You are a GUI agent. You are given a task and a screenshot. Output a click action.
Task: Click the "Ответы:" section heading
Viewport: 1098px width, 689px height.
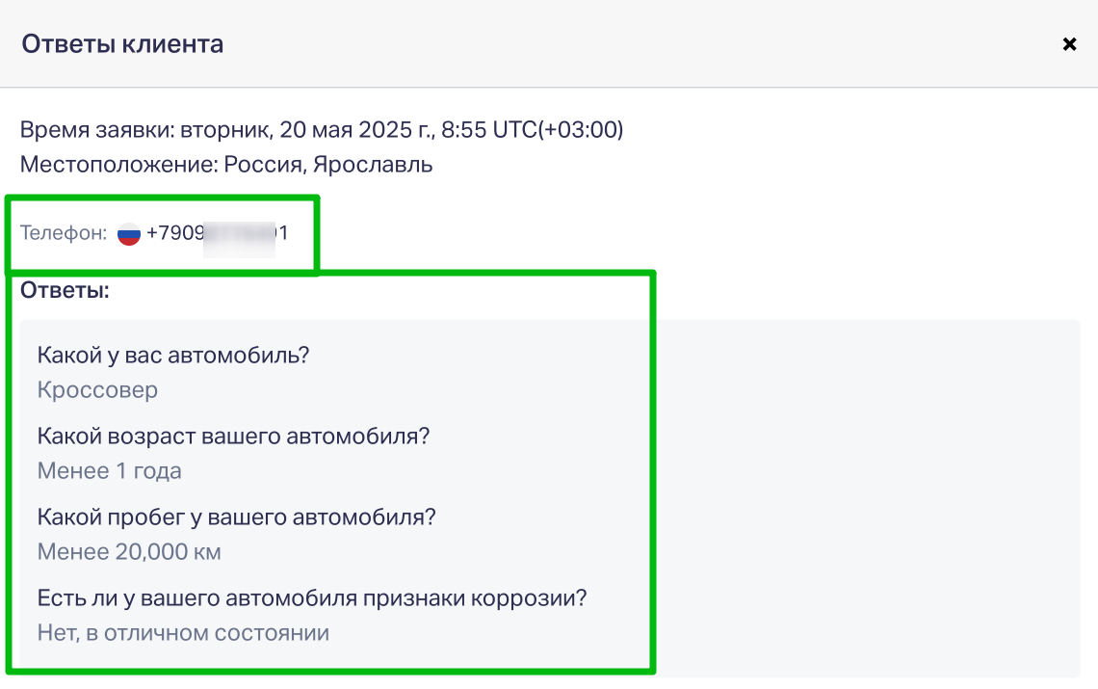(x=65, y=290)
